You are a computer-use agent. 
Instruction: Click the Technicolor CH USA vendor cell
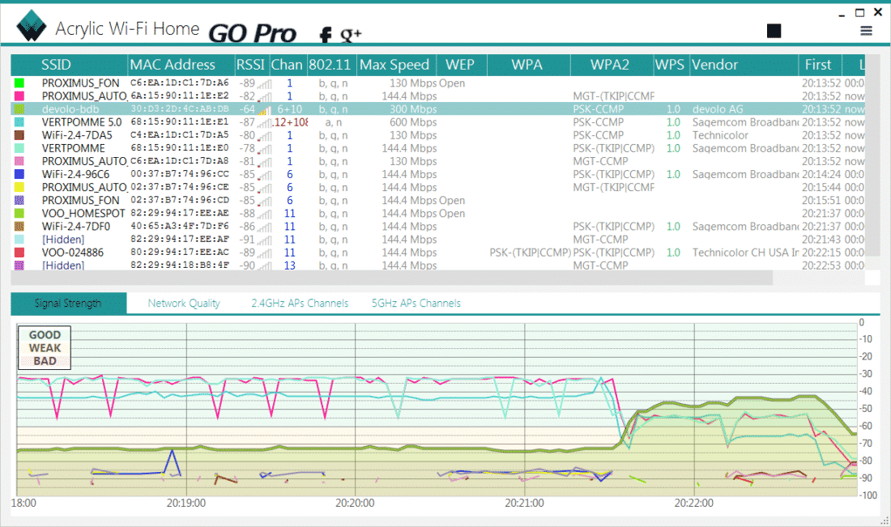(x=745, y=253)
